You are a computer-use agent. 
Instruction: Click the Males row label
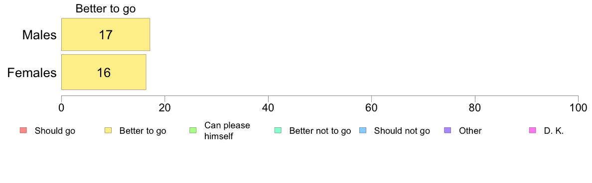(x=39, y=35)
